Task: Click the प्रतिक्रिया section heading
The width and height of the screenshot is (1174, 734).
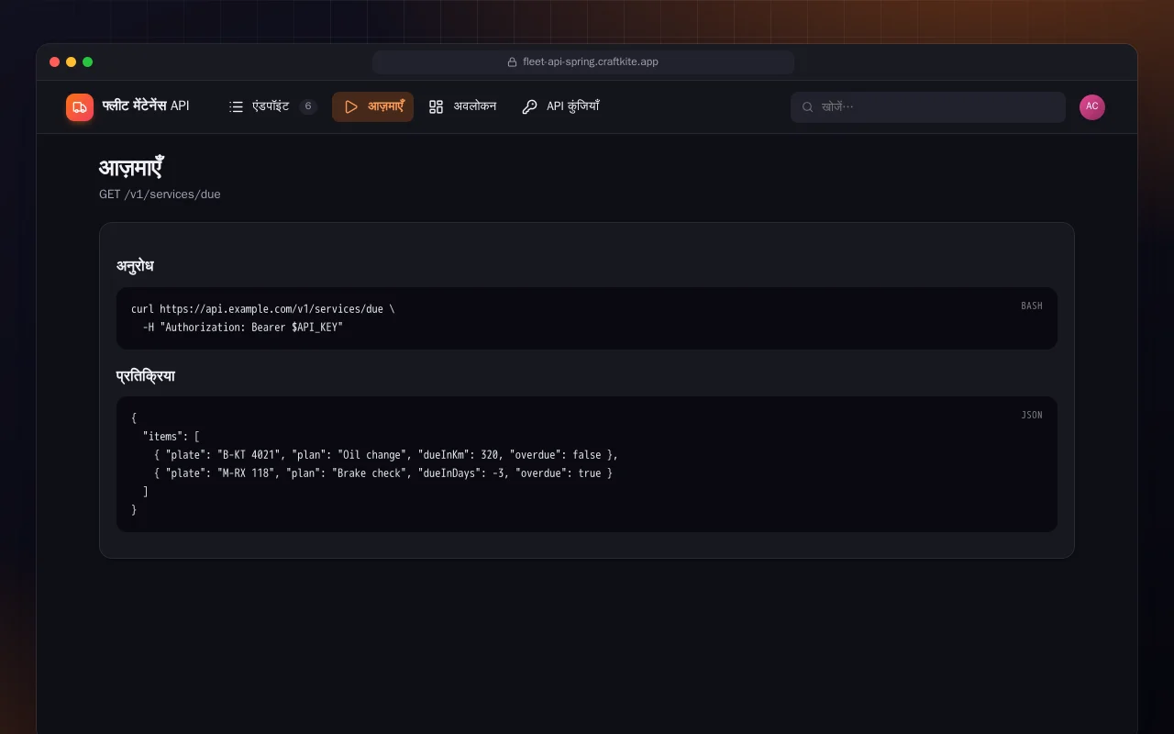Action: [146, 376]
